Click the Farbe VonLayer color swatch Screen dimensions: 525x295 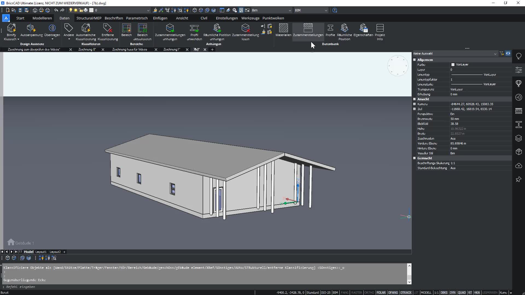(x=453, y=65)
